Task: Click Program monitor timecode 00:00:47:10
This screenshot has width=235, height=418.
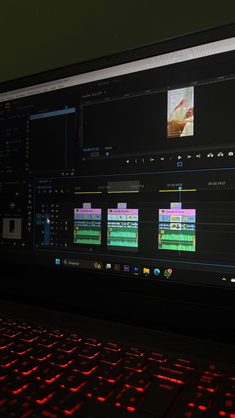Action: (91, 150)
